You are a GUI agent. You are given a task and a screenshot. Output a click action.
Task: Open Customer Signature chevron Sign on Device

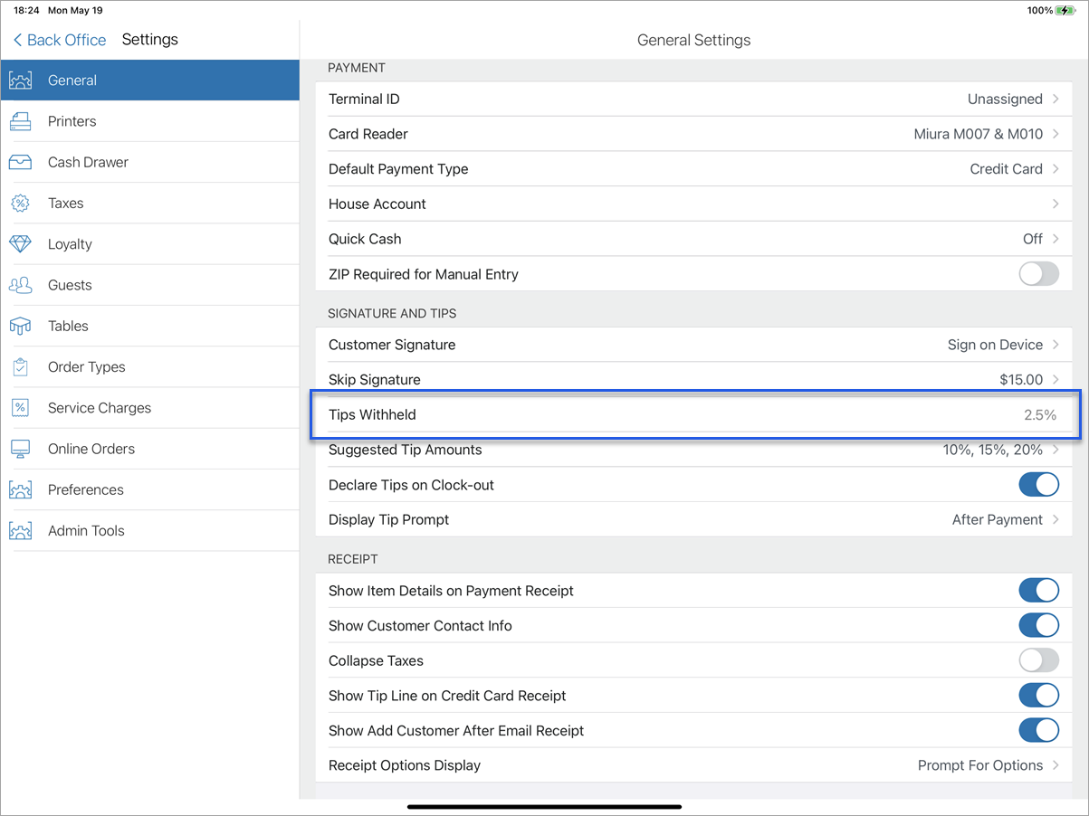[x=1056, y=345]
